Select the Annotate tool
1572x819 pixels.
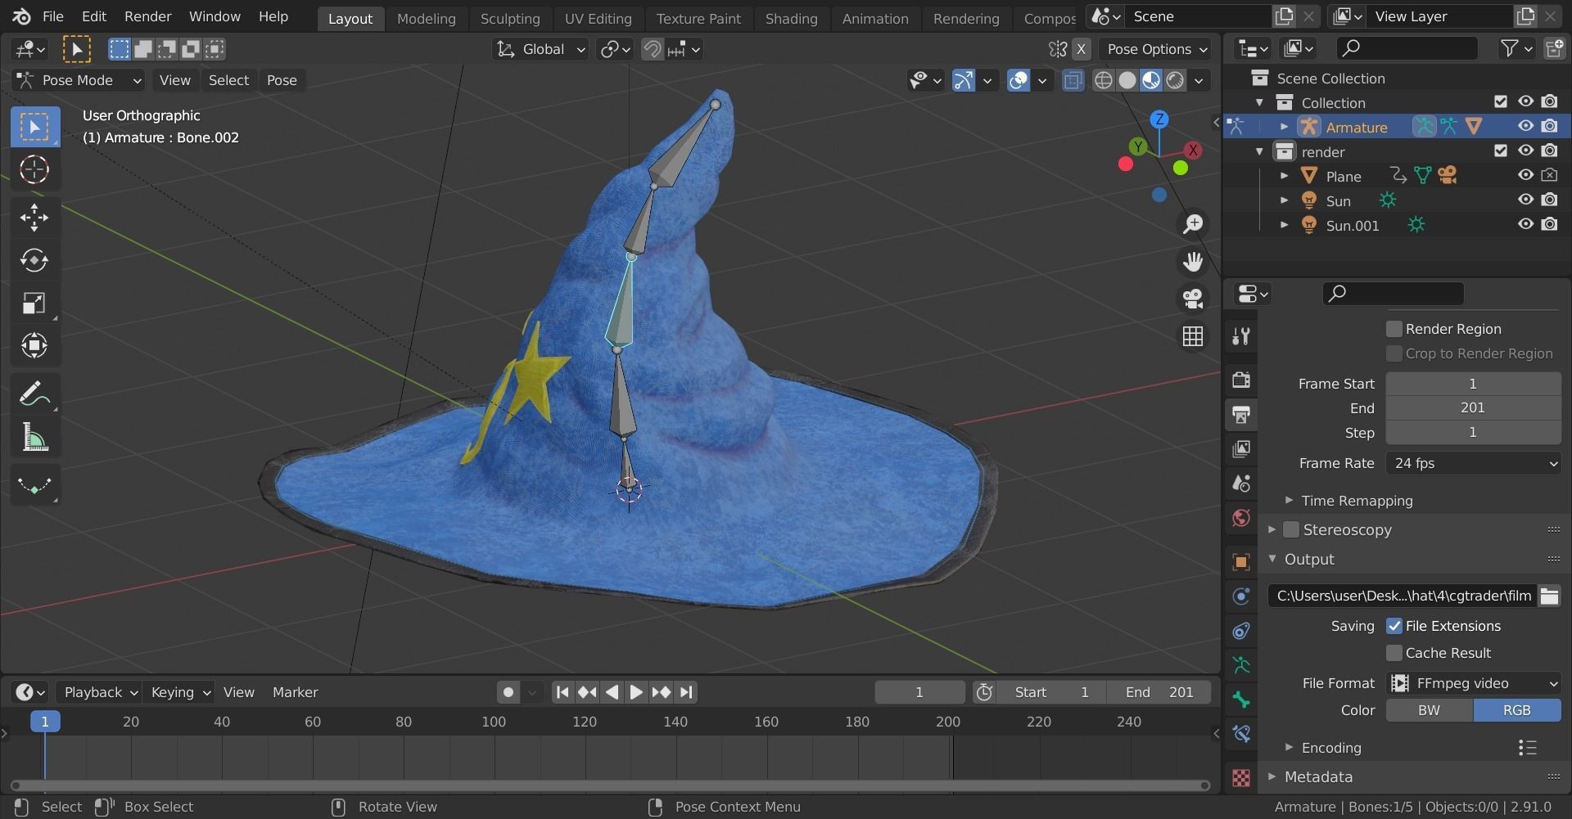click(x=34, y=394)
